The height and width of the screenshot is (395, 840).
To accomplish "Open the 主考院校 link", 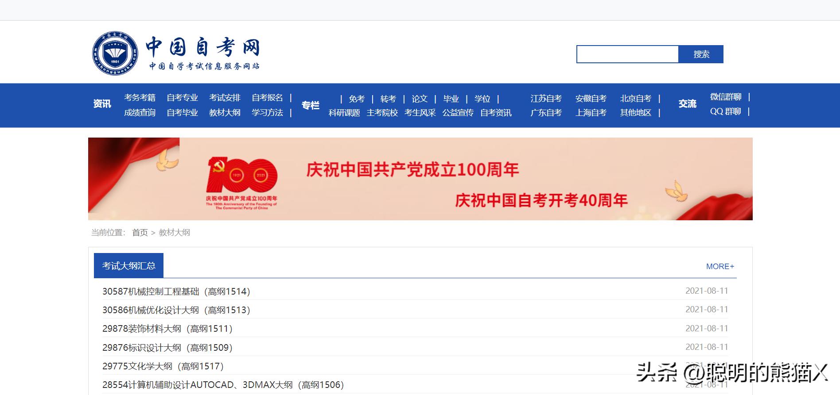I will click(382, 113).
